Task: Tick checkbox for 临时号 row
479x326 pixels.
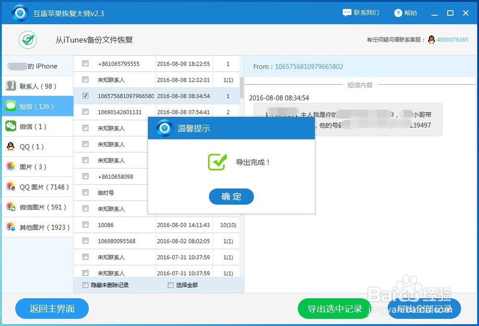Action: (86, 193)
